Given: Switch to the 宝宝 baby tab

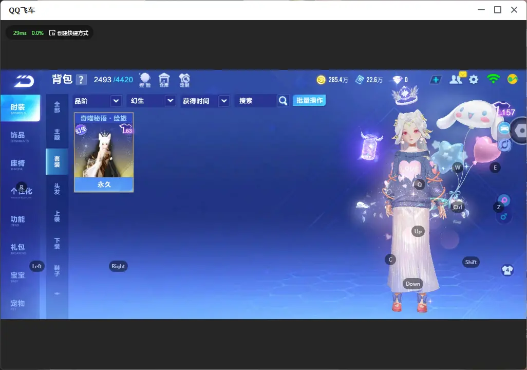Looking at the screenshot, I should [x=17, y=276].
